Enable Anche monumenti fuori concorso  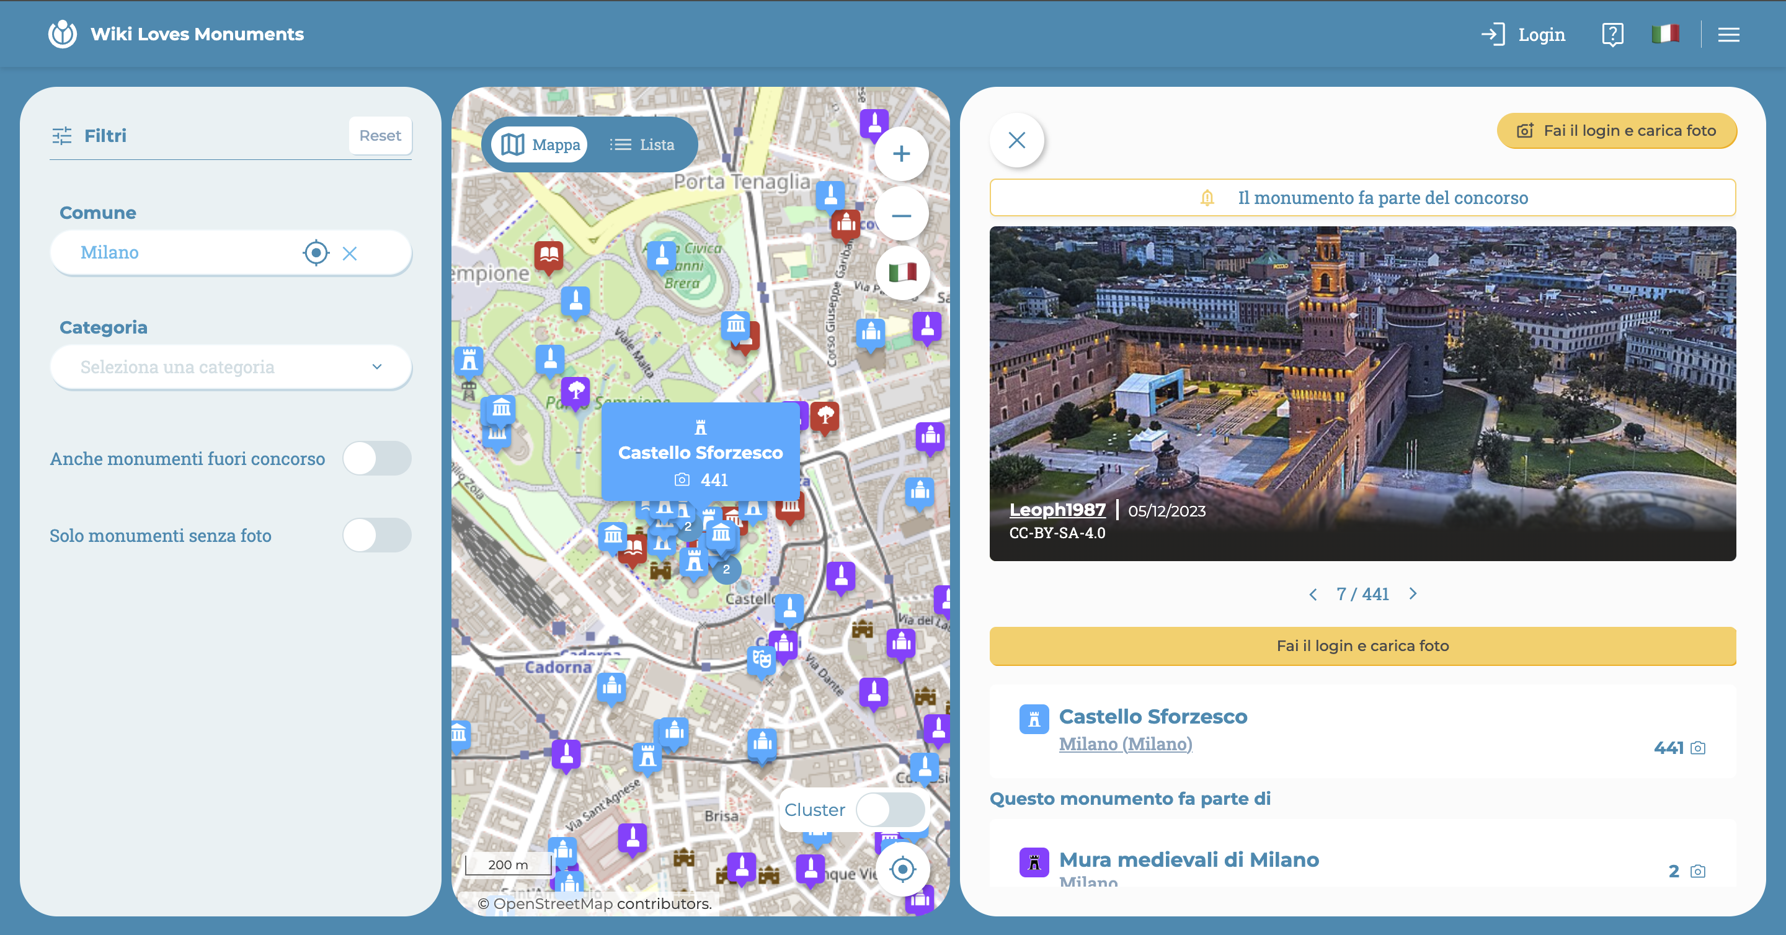tap(376, 458)
